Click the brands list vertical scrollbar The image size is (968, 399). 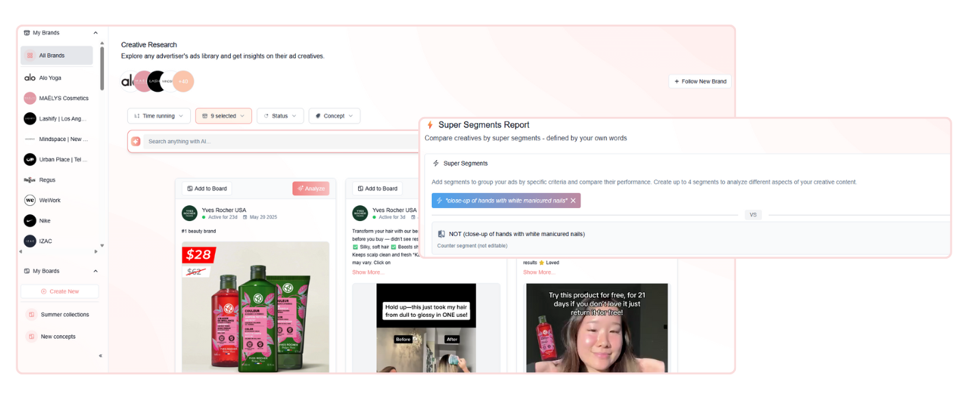[x=103, y=68]
